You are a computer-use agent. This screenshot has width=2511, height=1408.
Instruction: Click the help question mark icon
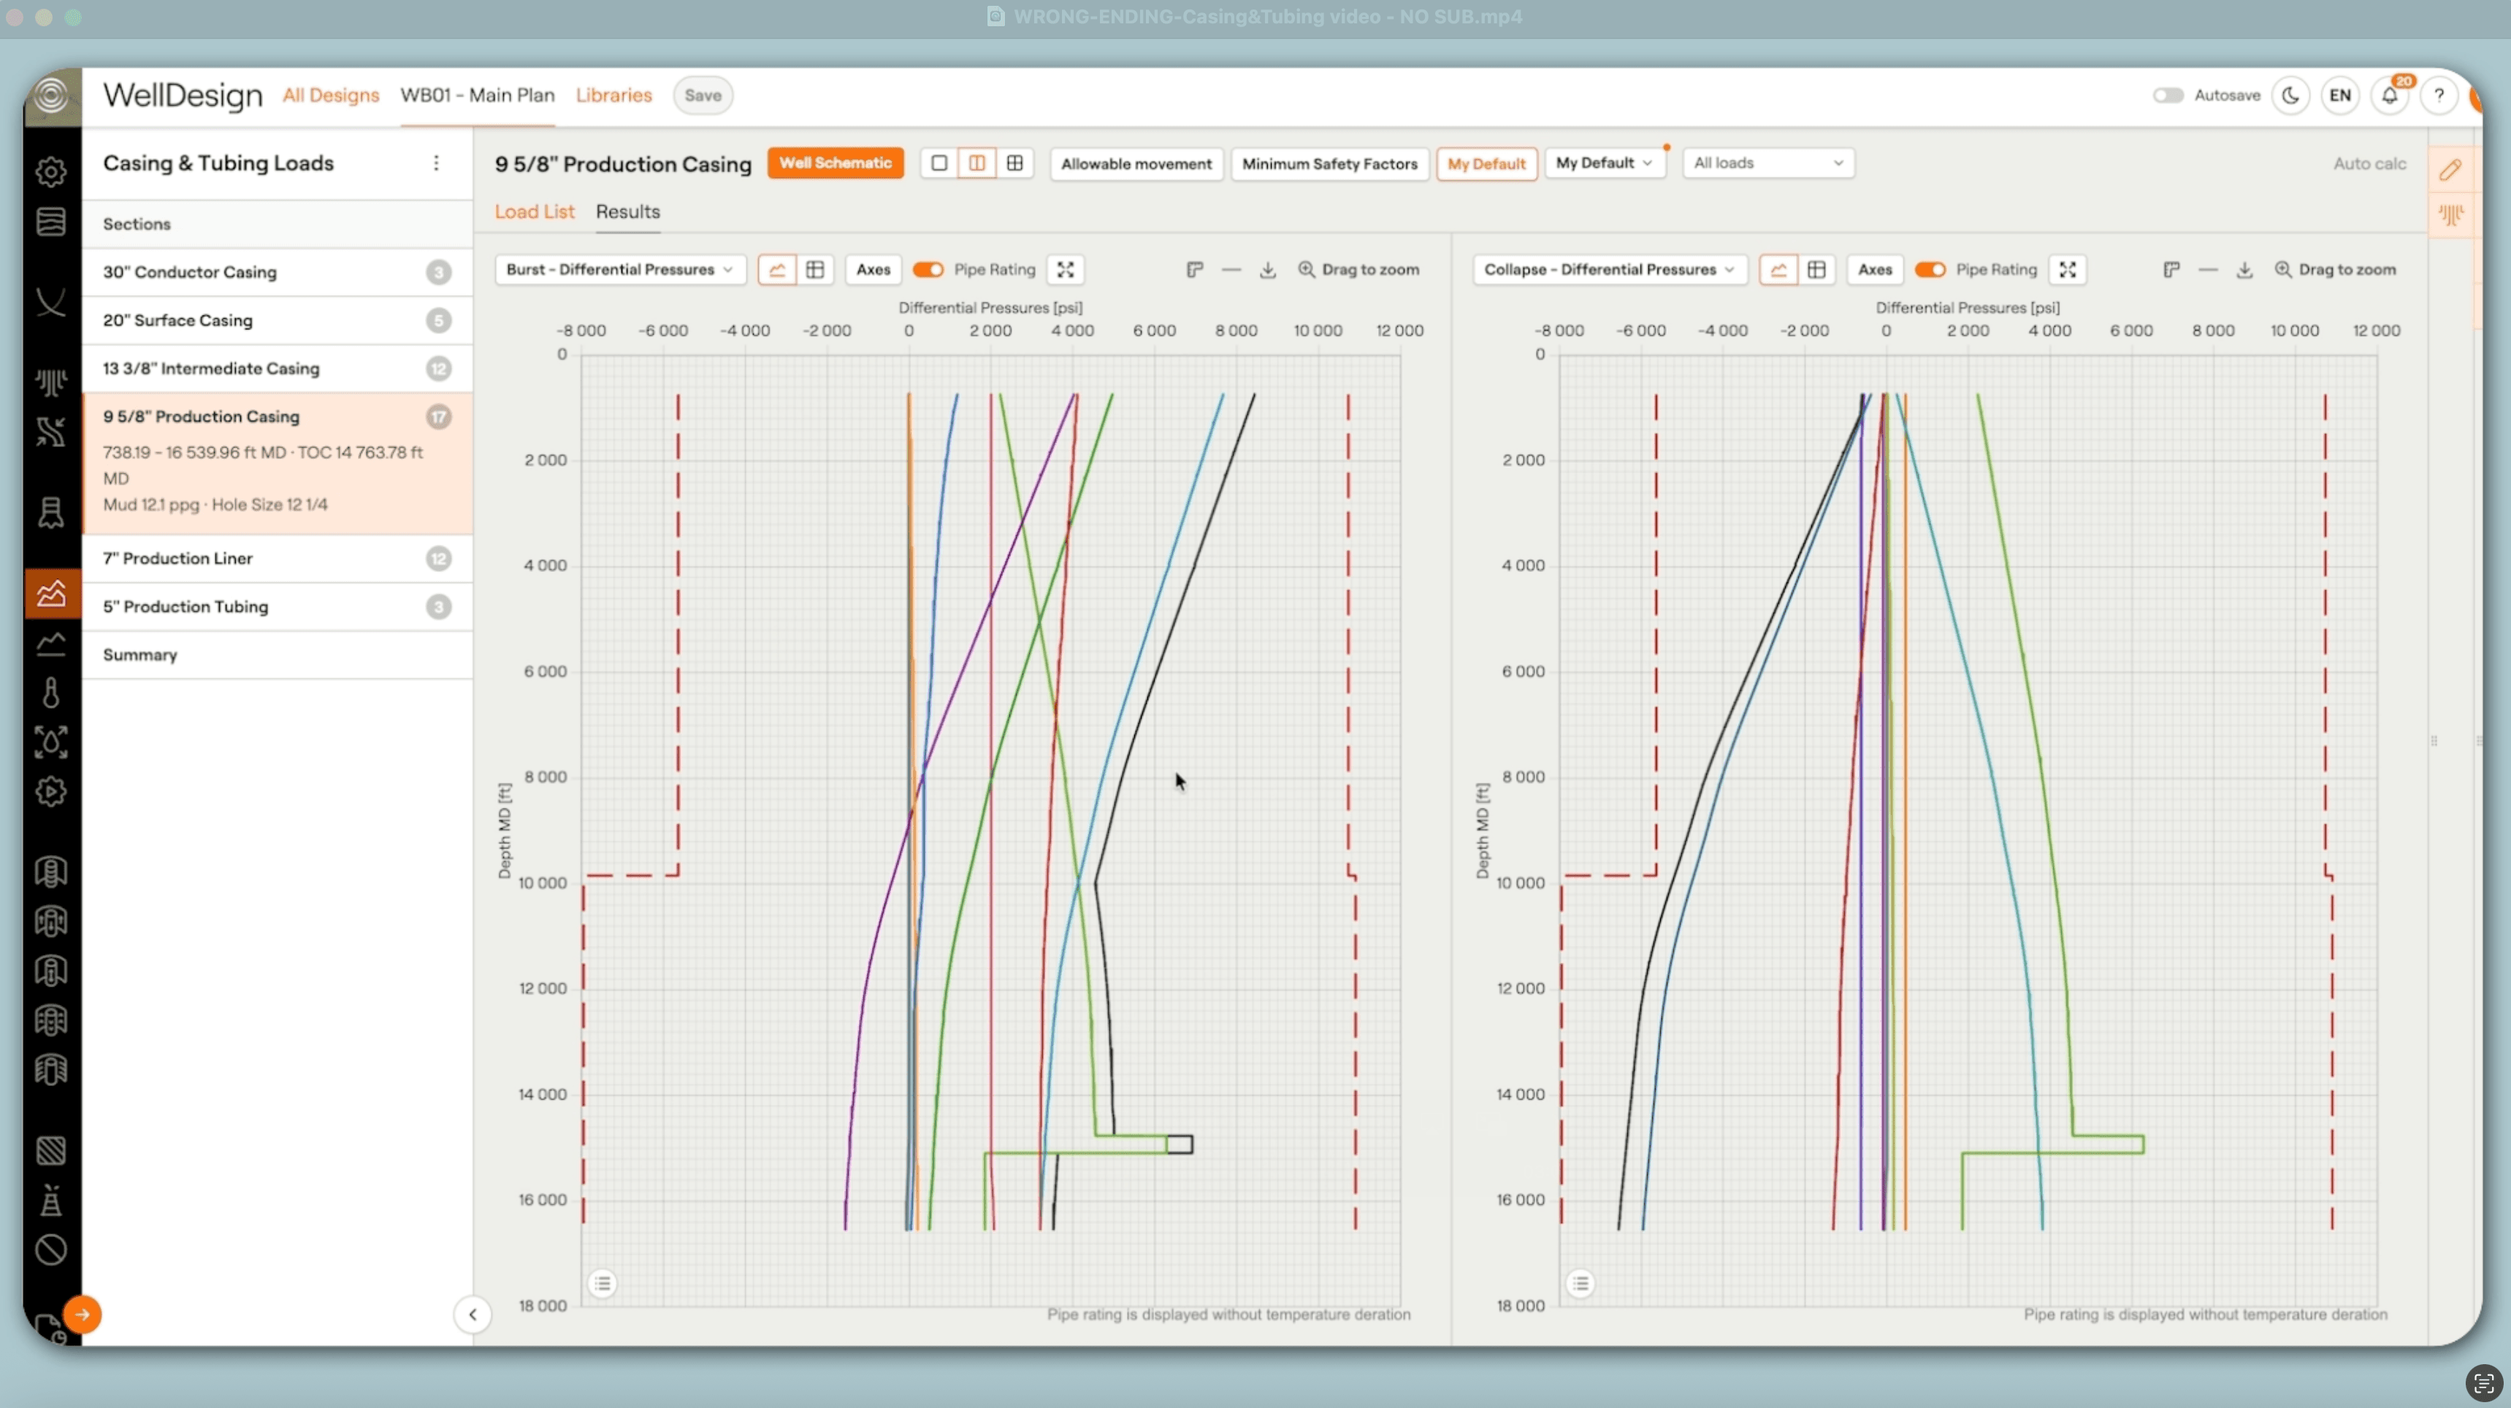point(2439,96)
